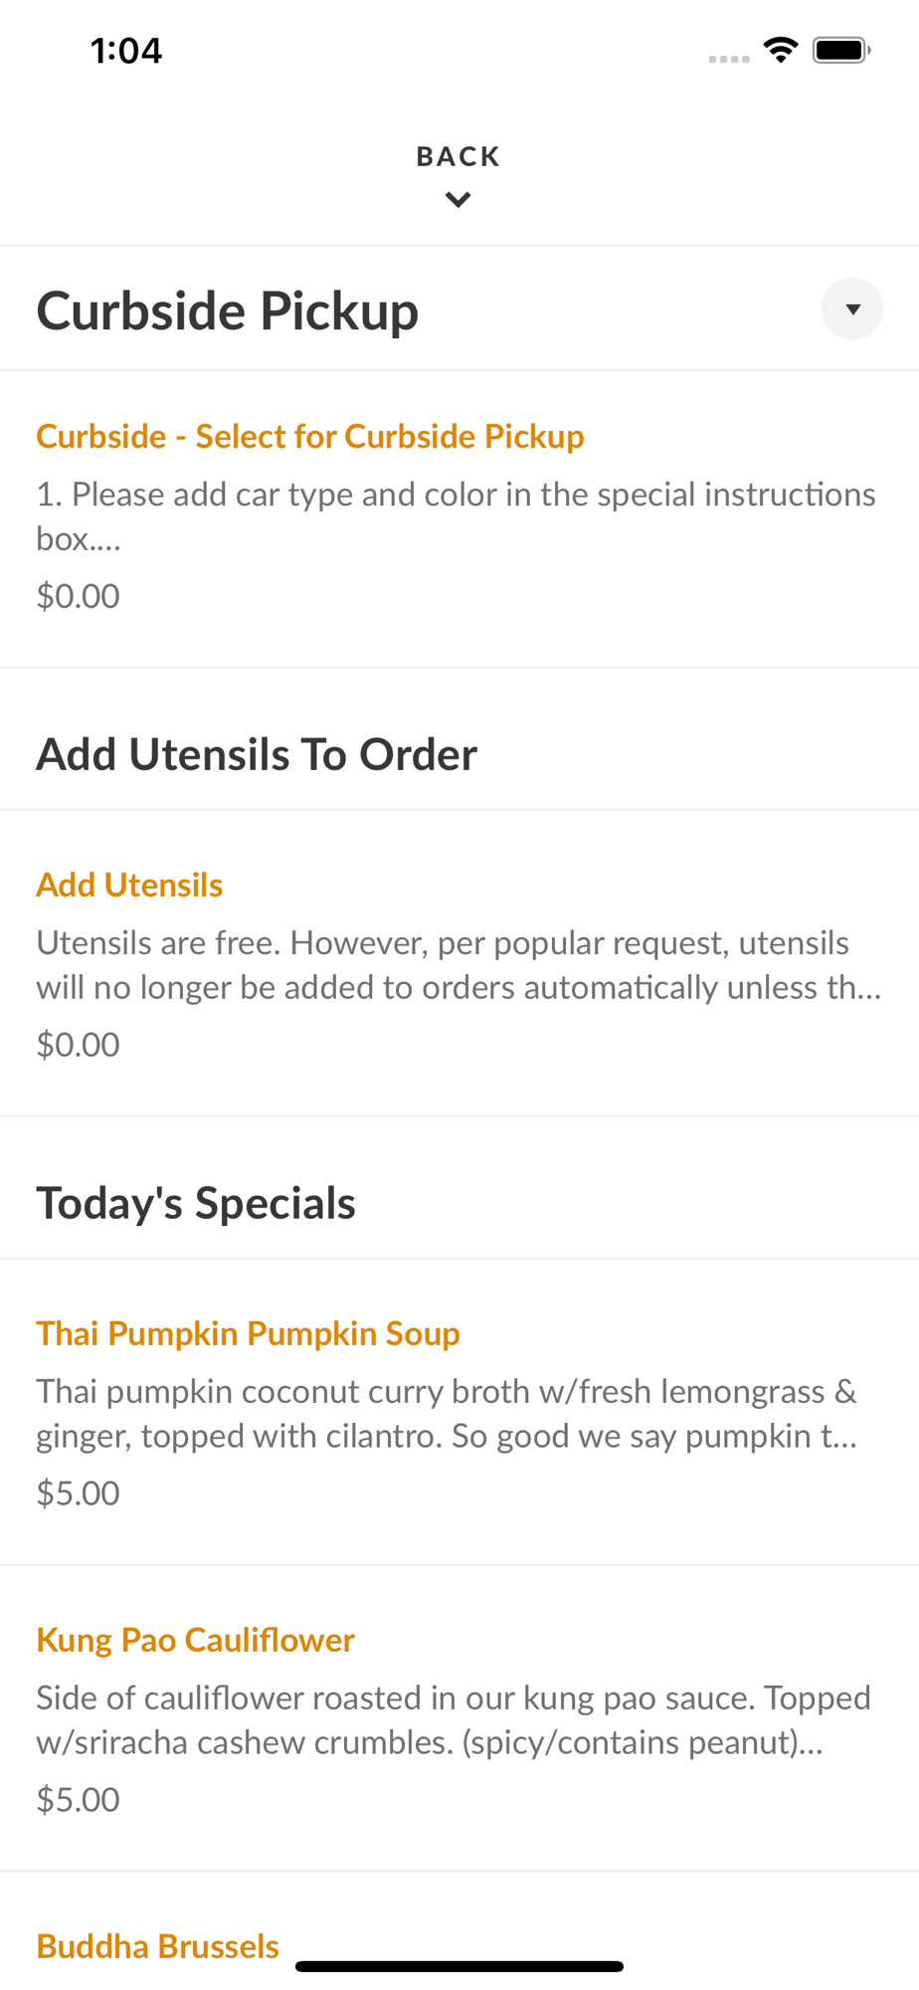The height and width of the screenshot is (1990, 919).
Task: Select Kung Pao Cauliflower special
Action: (459, 1718)
